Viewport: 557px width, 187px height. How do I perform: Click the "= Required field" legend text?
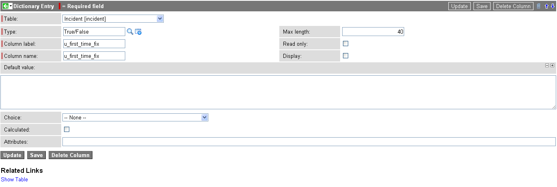[x=83, y=6]
